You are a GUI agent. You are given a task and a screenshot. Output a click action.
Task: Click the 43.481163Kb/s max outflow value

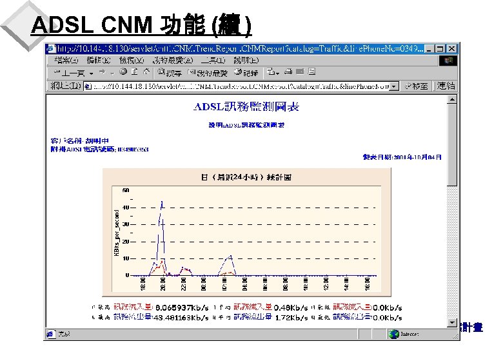click(181, 318)
